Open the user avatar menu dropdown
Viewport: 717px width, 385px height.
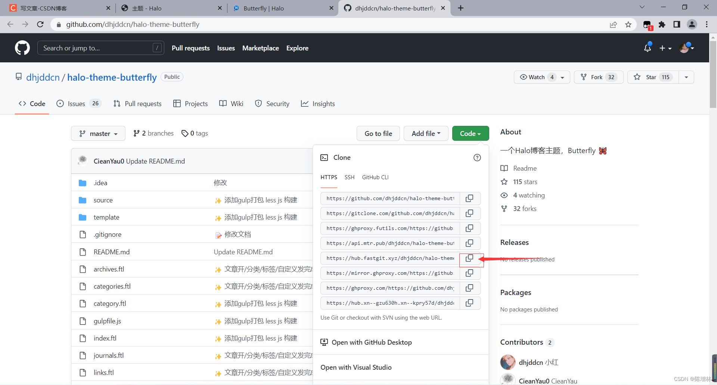tap(686, 48)
